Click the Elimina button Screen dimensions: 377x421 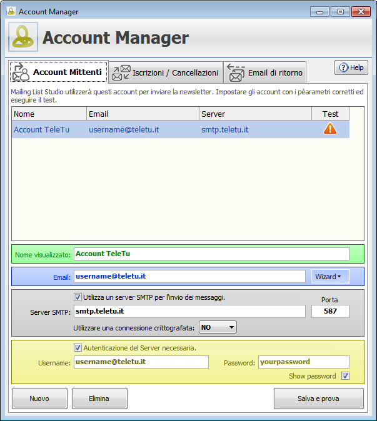click(99, 398)
